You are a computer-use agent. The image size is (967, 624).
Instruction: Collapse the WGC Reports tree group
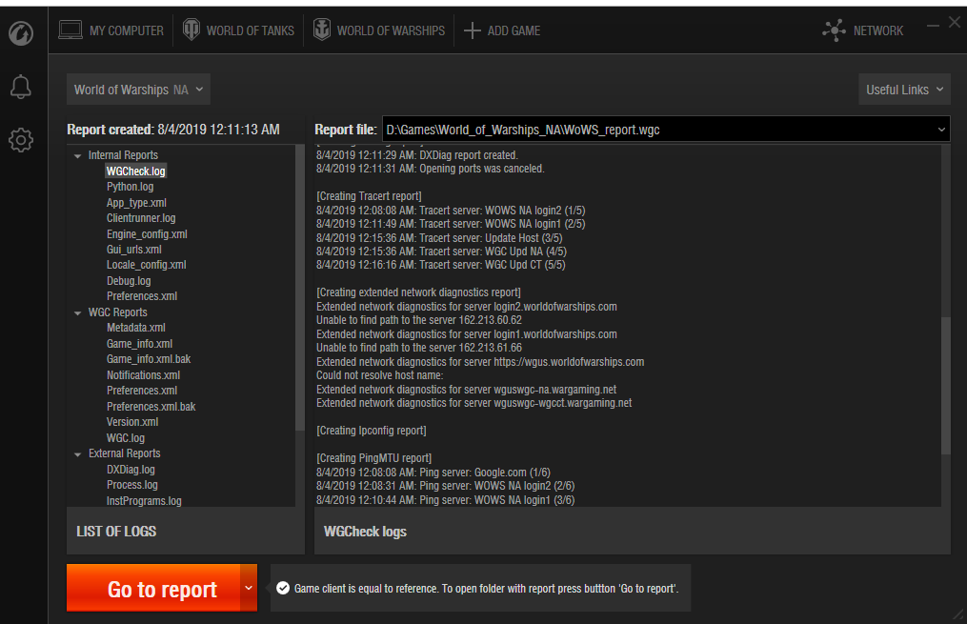(x=78, y=313)
